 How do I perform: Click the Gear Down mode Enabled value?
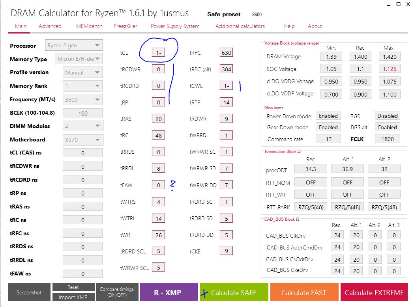click(x=328, y=127)
